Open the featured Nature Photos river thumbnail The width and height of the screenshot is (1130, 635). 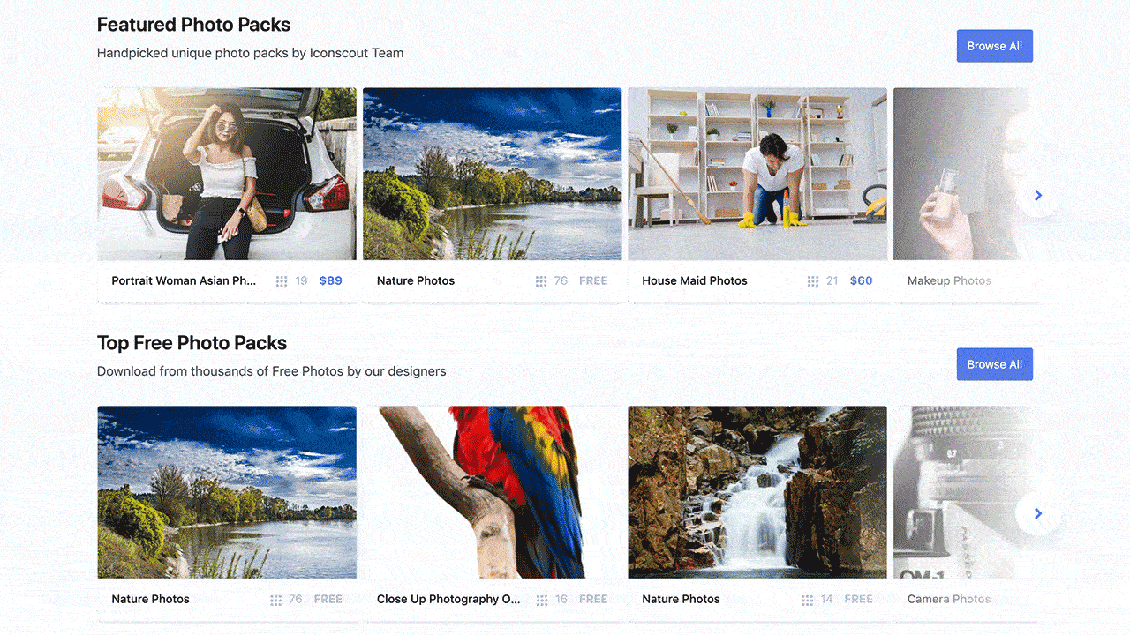492,174
